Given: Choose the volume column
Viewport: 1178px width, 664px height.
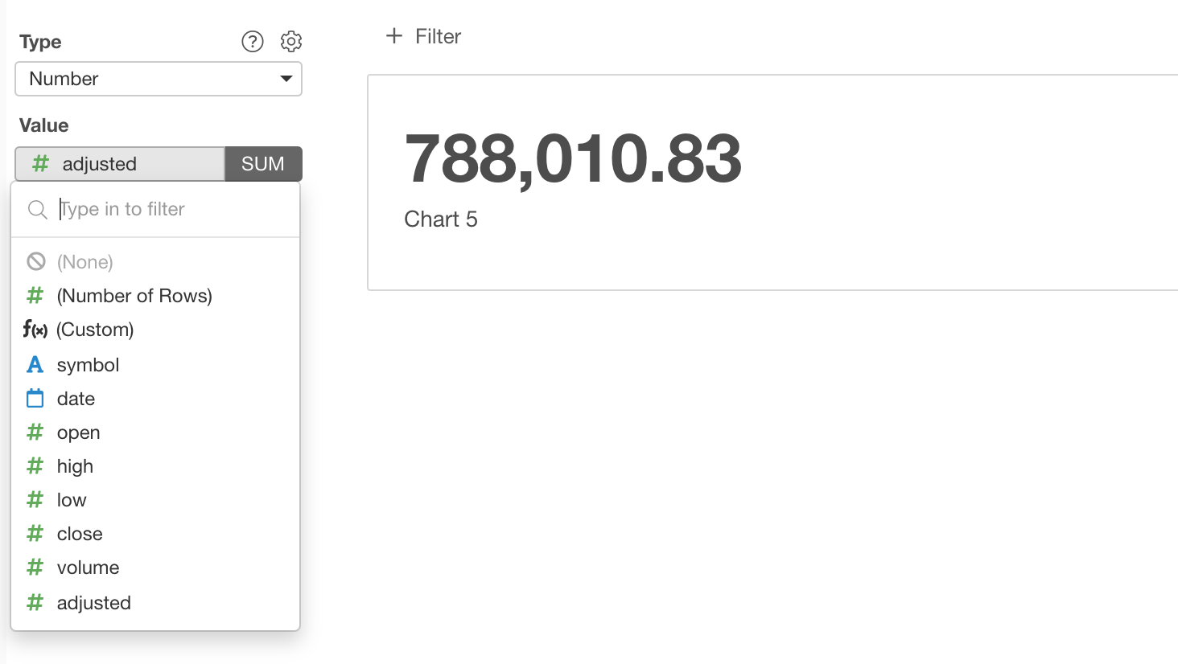Looking at the screenshot, I should 88,568.
